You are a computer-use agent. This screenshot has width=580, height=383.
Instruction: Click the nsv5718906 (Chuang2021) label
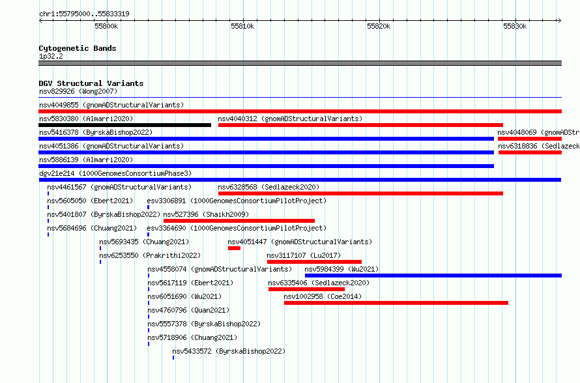pyautogui.click(x=192, y=337)
